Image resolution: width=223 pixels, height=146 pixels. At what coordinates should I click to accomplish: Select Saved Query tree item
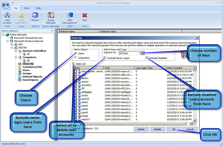30,80
